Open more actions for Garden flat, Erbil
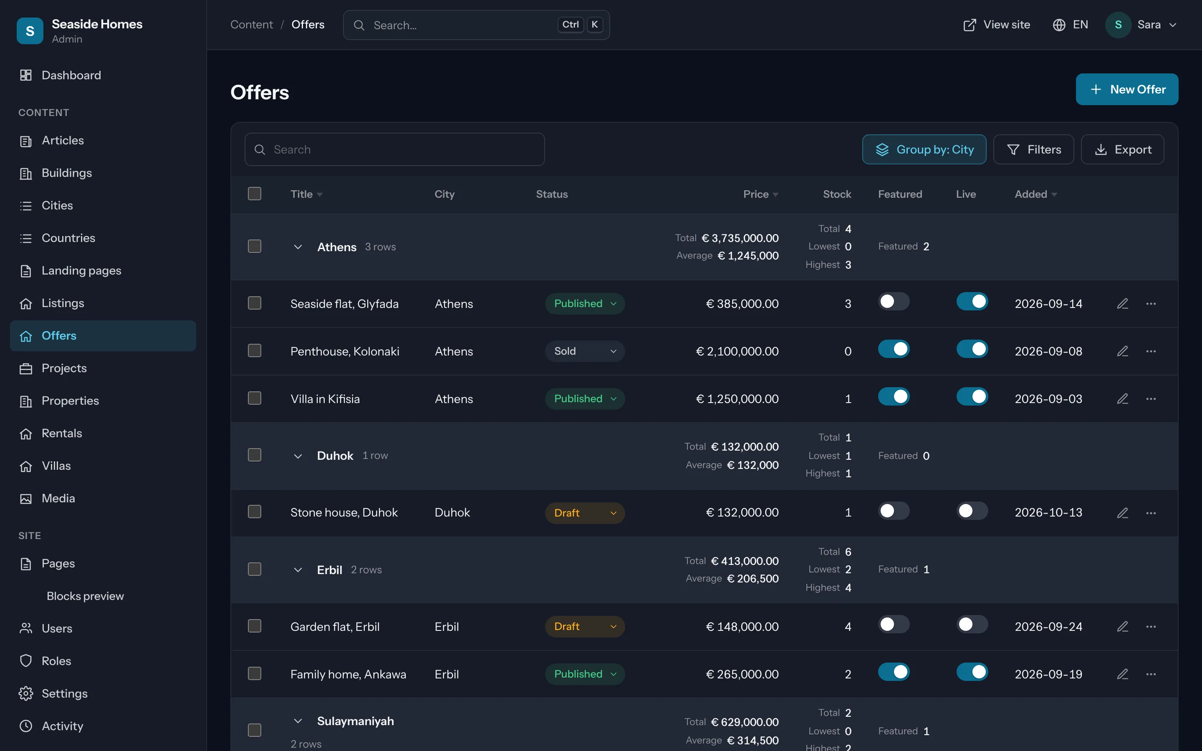This screenshot has width=1202, height=751. point(1151,627)
